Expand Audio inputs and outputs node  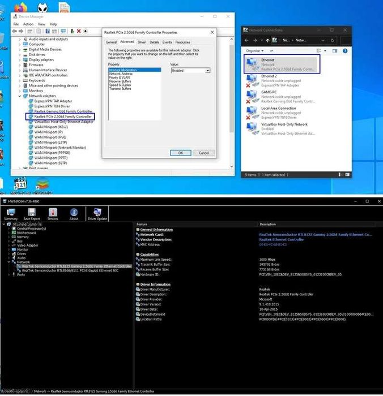click(20, 39)
